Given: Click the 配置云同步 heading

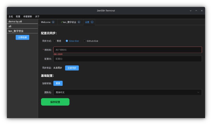Looking at the screenshot, I should 49,33.
